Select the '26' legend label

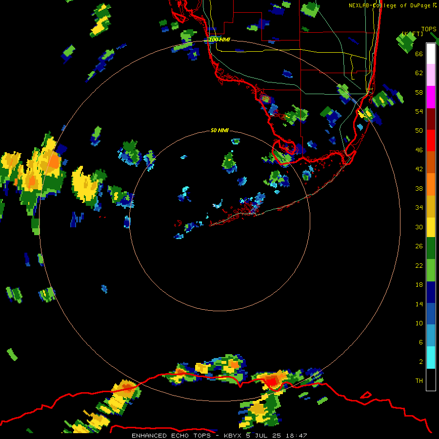(x=419, y=246)
